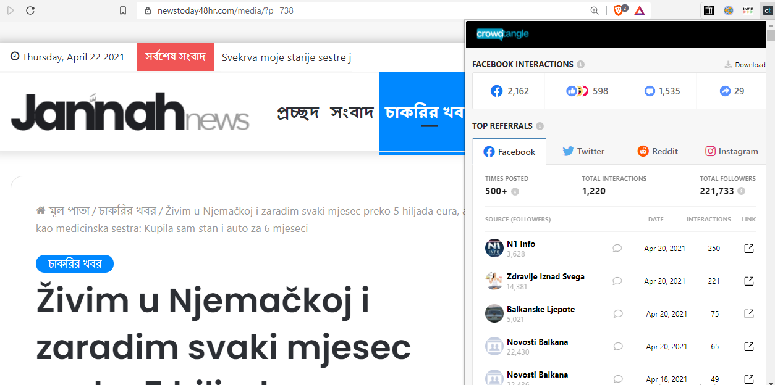Click comment bubble icon in N1 Info row
This screenshot has width=775, height=385.
tap(617, 248)
